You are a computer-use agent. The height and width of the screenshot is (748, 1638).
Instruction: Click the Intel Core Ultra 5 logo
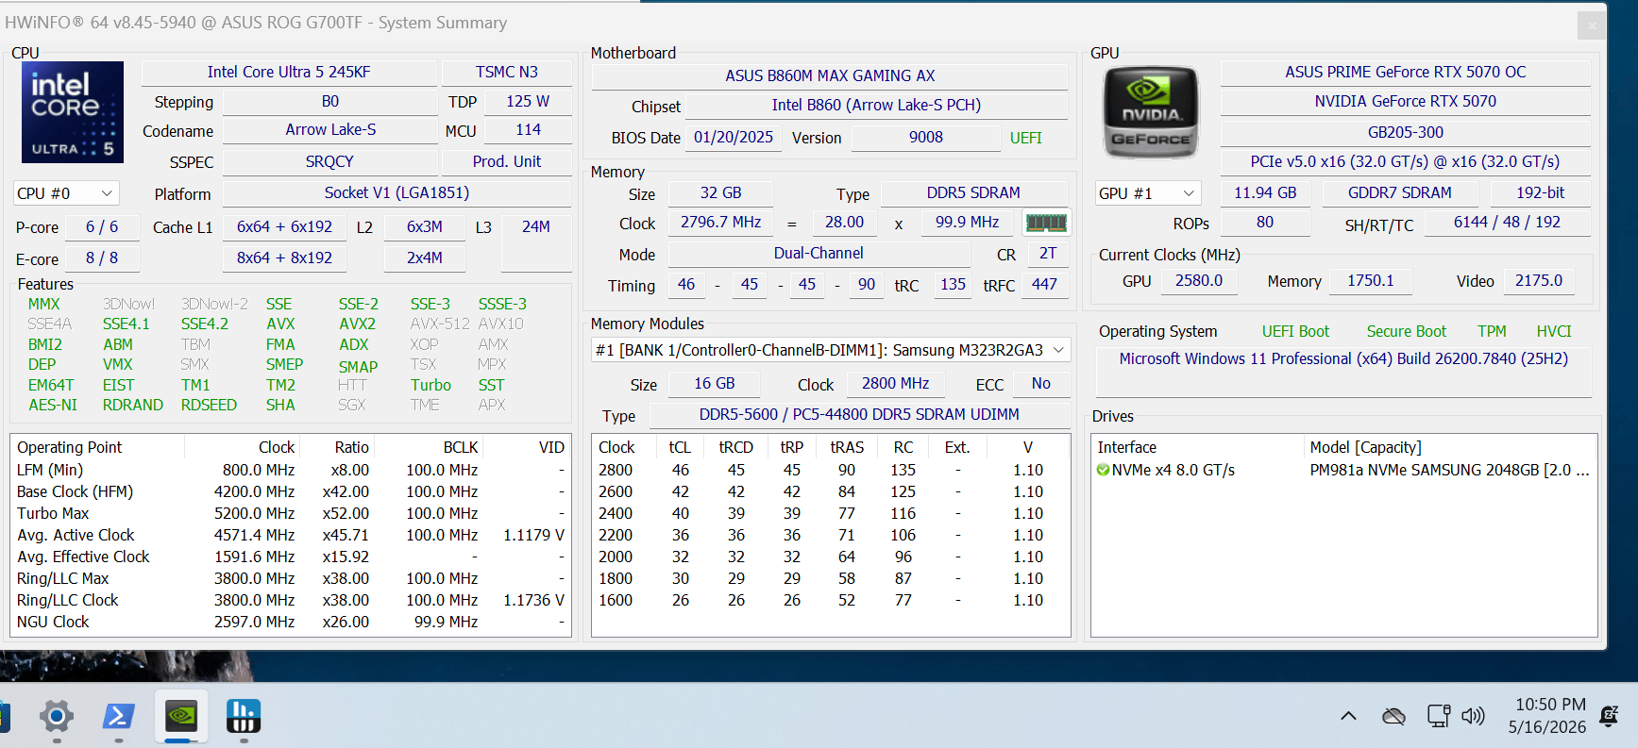click(x=73, y=112)
